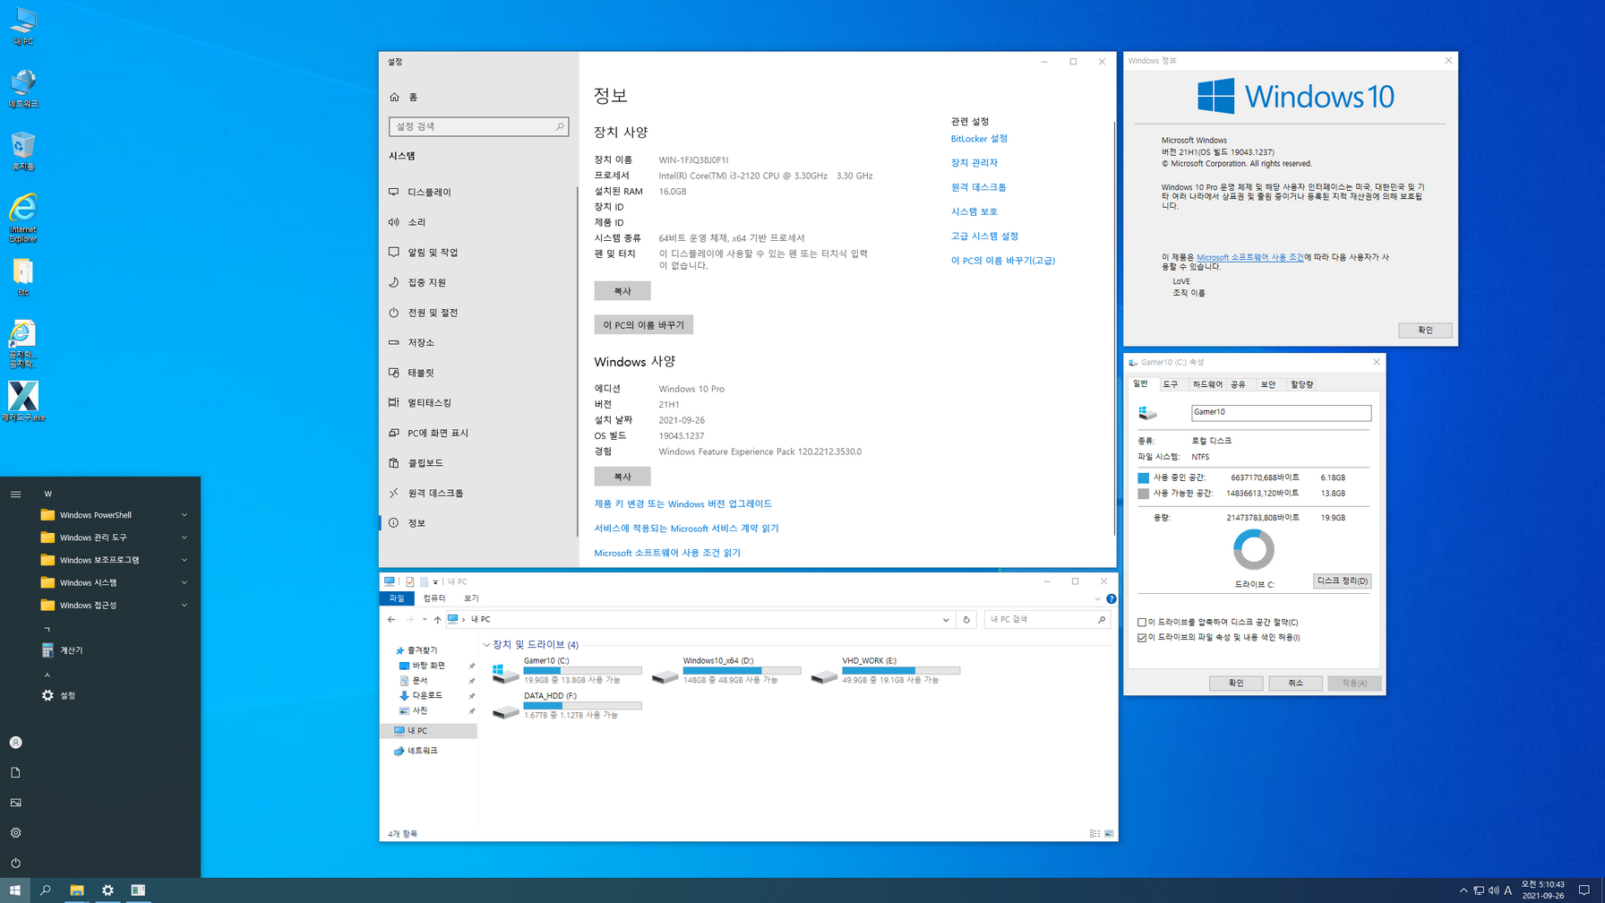Image resolution: width=1605 pixels, height=903 pixels.
Task: Click 디스크 정리 button
Action: point(1342,581)
